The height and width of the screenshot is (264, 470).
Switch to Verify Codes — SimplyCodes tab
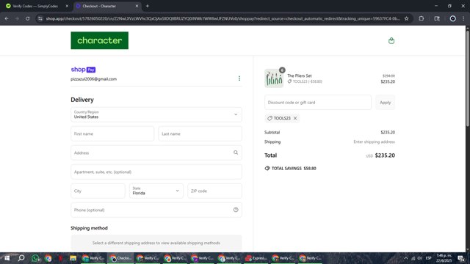35,6
